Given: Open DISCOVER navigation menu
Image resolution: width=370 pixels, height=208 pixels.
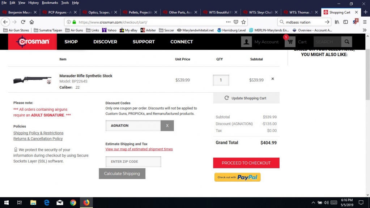Looking at the screenshot, I should click(105, 42).
